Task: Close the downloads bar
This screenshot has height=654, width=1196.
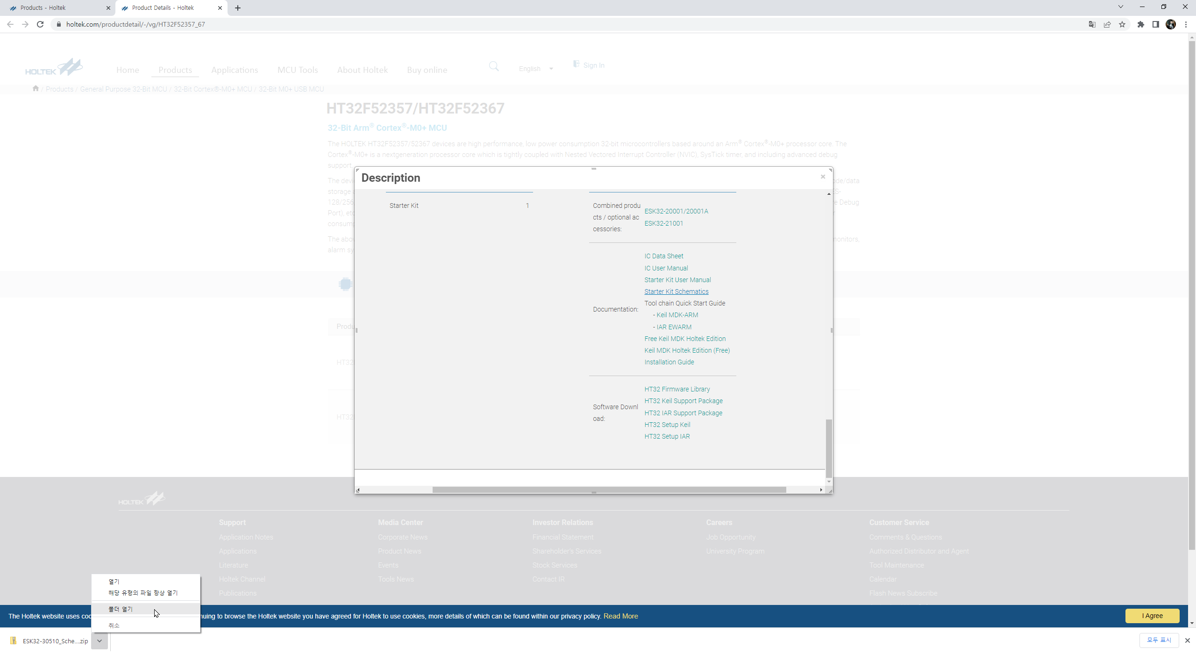Action: [x=1187, y=640]
